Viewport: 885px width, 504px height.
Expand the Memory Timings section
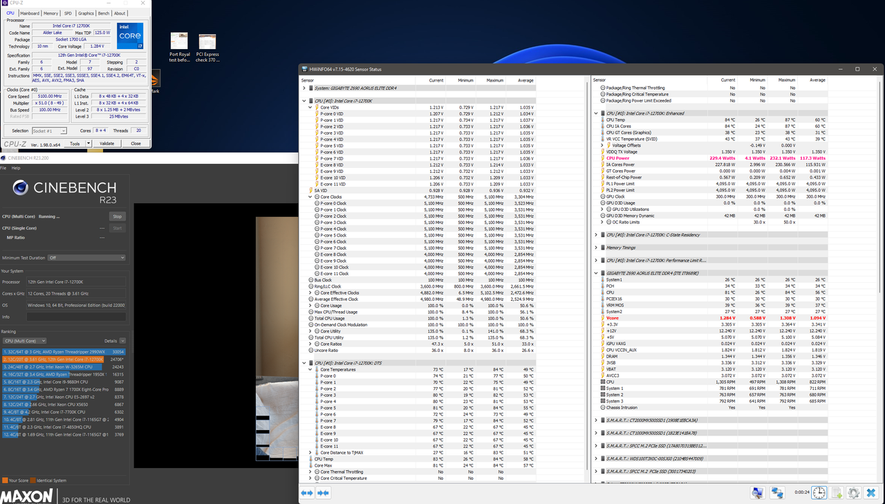coord(596,248)
